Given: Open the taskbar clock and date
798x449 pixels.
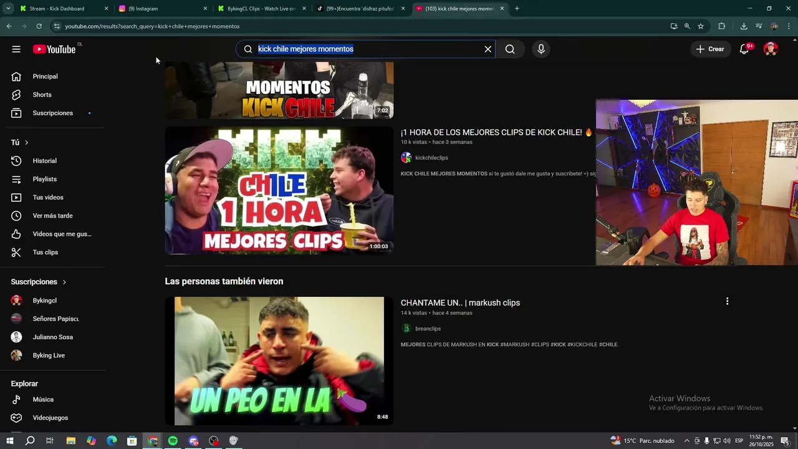Looking at the screenshot, I should [x=761, y=441].
